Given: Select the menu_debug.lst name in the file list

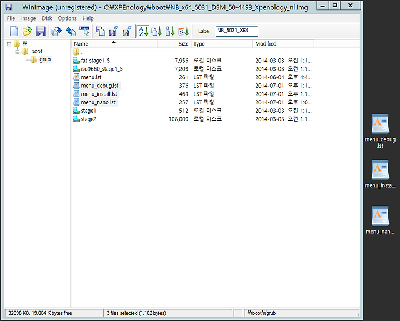Looking at the screenshot, I should [x=100, y=86].
